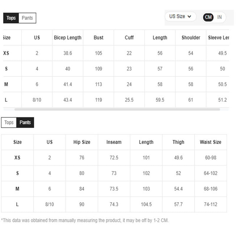Click the Bicep Length column header
Image resolution: width=236 pixels, height=236 pixels.
pyautogui.click(x=68, y=37)
